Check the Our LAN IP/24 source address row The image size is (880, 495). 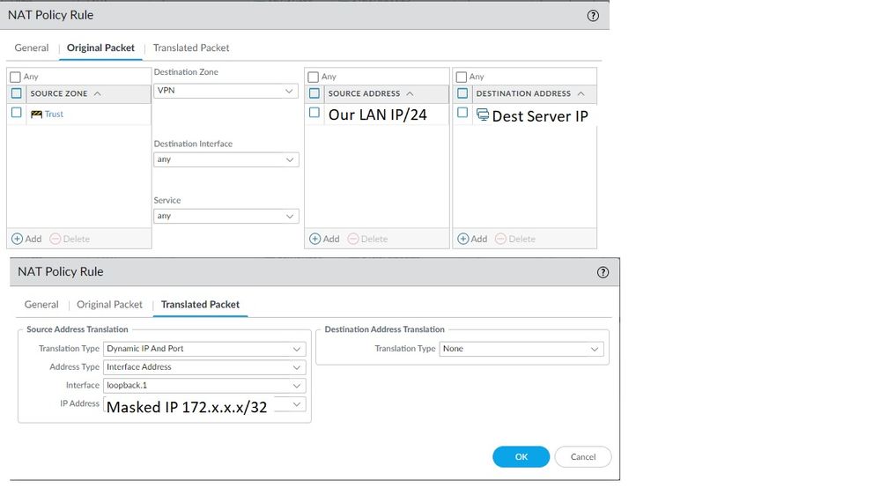coord(314,113)
